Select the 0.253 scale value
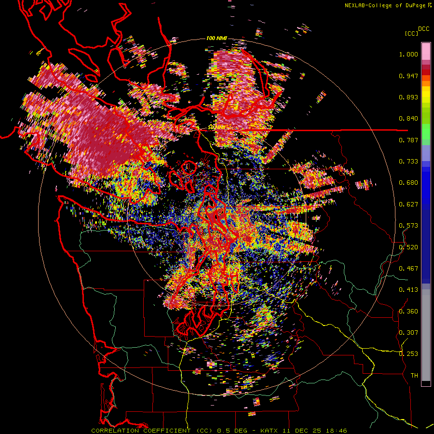The width and height of the screenshot is (434, 434). pyautogui.click(x=408, y=354)
